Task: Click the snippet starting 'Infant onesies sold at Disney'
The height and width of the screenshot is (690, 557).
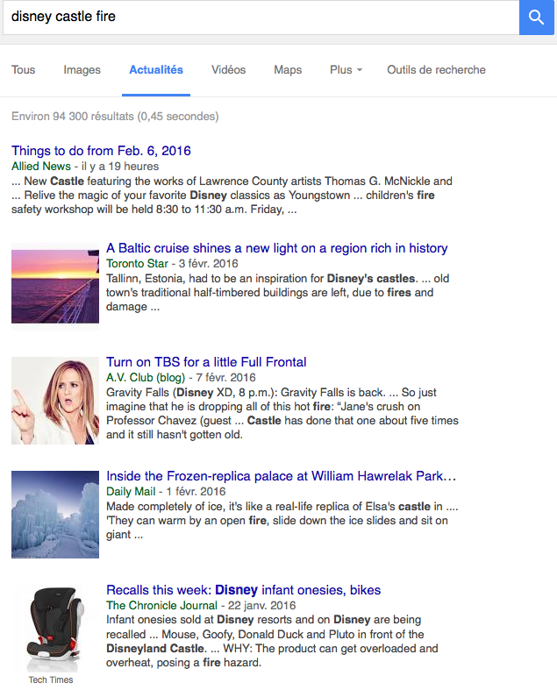Action: 272,641
